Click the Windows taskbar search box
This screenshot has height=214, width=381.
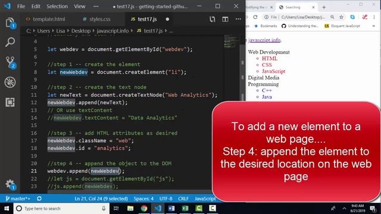point(61,209)
